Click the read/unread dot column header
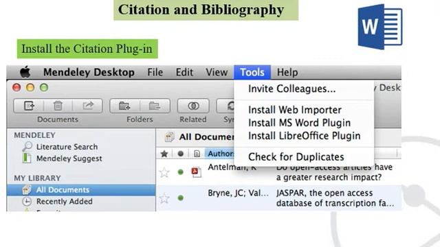 coord(180,154)
